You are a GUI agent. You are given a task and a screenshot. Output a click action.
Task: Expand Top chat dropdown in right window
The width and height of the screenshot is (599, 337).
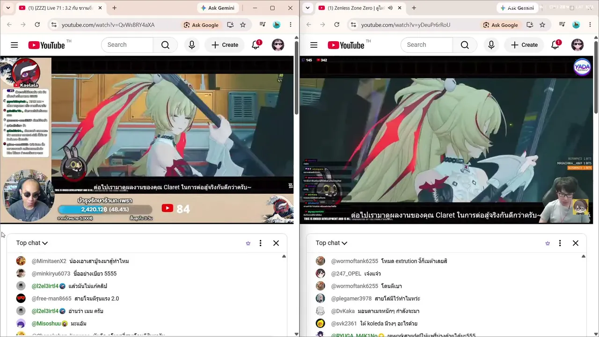click(331, 243)
